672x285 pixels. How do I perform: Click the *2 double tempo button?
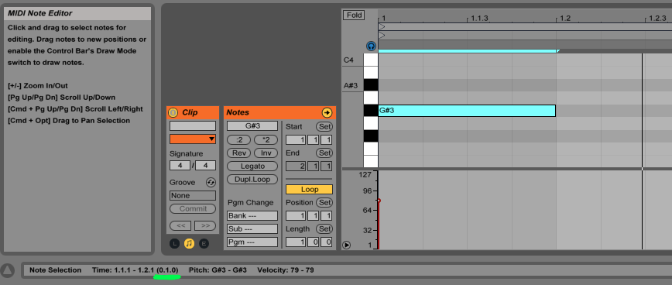(266, 139)
